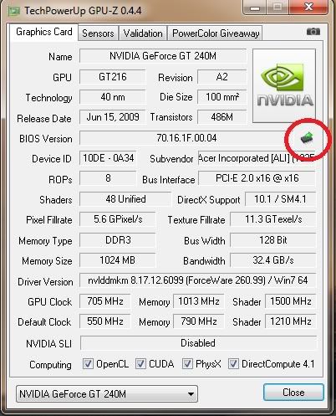Click the GPU-Z title bar app icon
Viewport: 336px width, 416px height.
pos(14,11)
